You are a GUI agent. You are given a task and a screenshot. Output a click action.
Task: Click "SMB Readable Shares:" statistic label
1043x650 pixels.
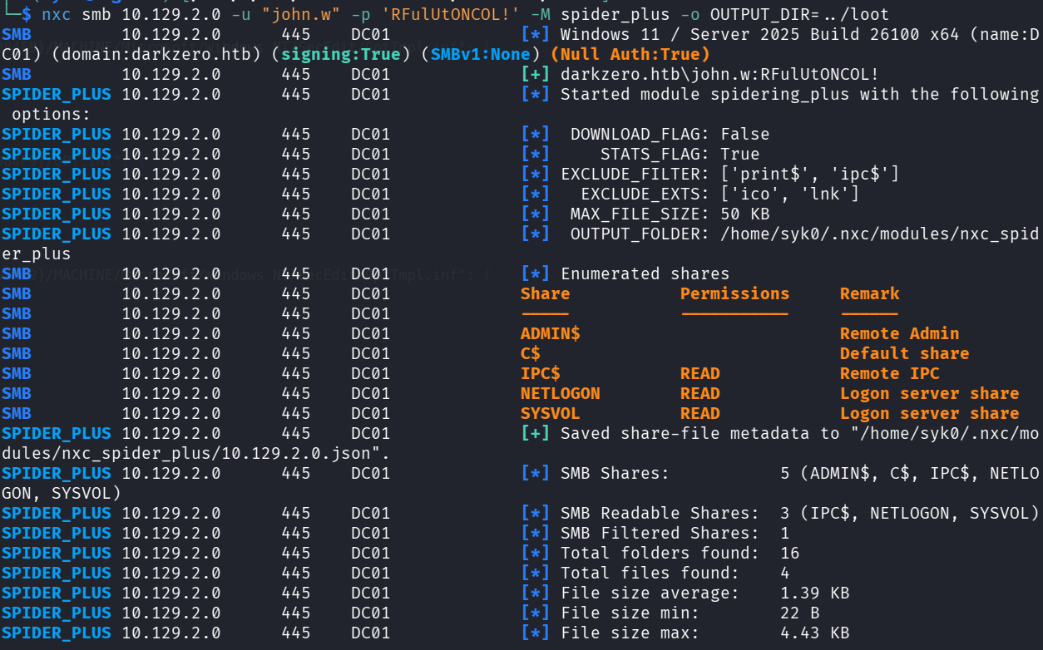(x=660, y=513)
